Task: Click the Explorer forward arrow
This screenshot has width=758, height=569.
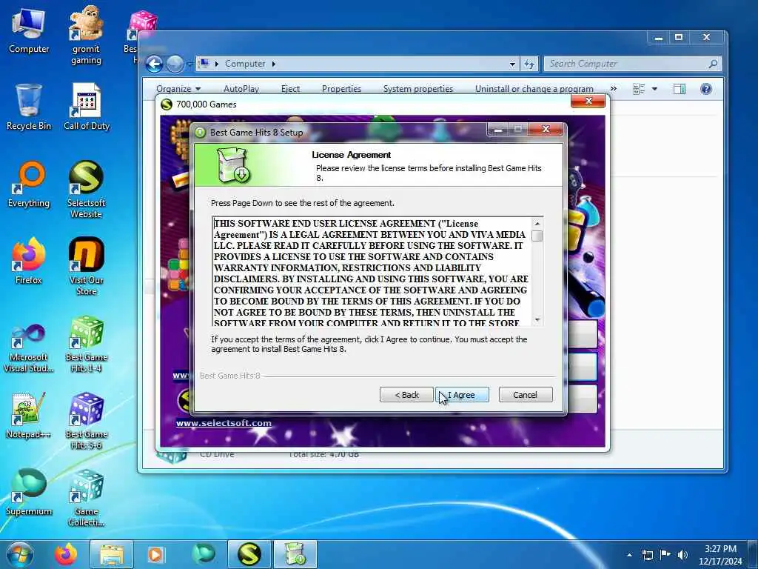Action: pos(175,64)
